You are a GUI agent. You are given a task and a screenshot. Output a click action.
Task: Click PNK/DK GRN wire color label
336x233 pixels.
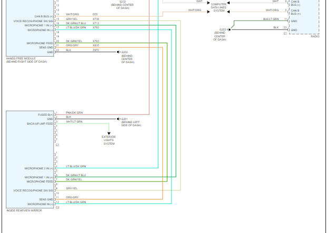point(74,113)
